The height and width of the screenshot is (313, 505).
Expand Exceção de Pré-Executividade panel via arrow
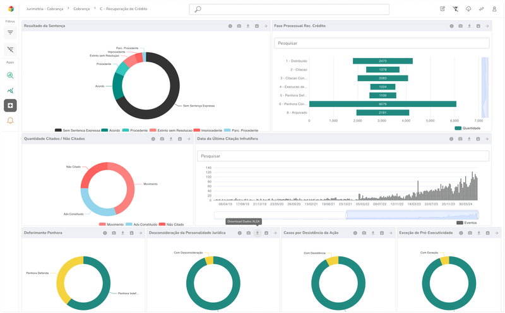point(496,233)
